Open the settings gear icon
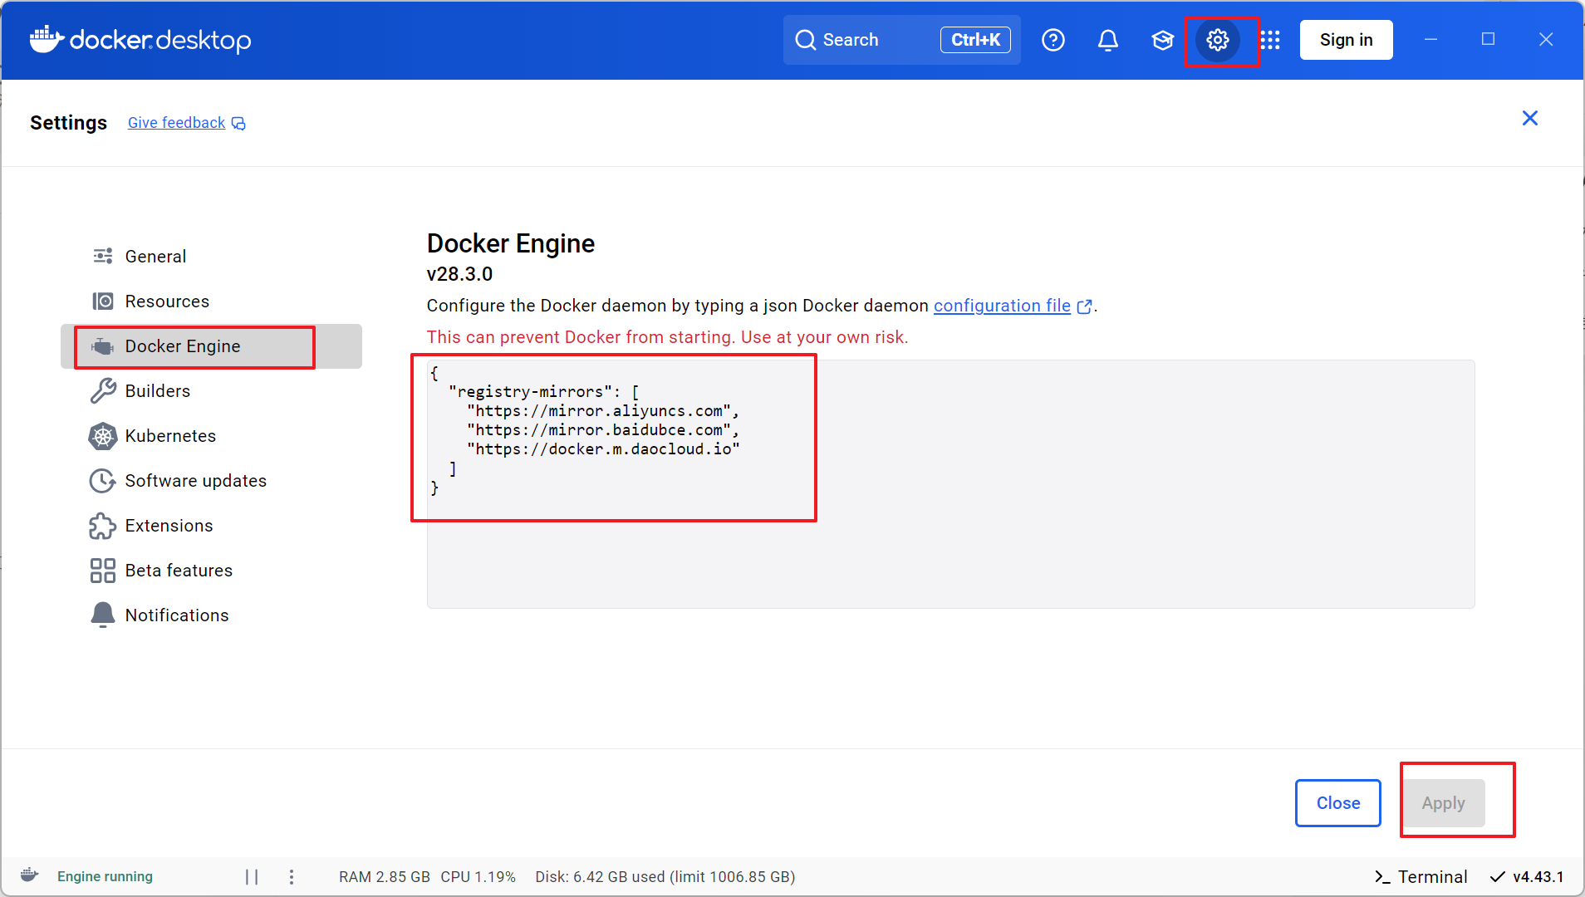 pyautogui.click(x=1217, y=40)
